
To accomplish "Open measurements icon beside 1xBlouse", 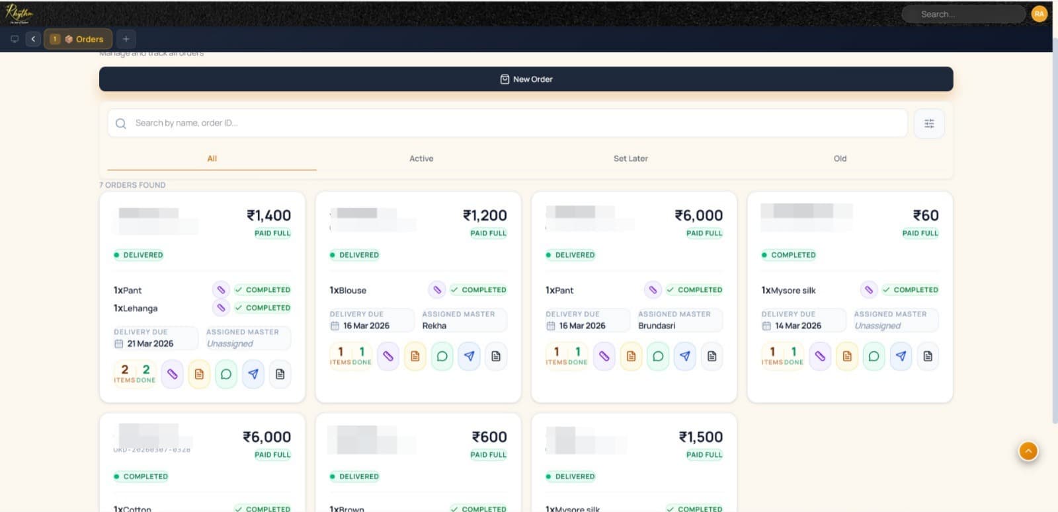I will [x=436, y=289].
